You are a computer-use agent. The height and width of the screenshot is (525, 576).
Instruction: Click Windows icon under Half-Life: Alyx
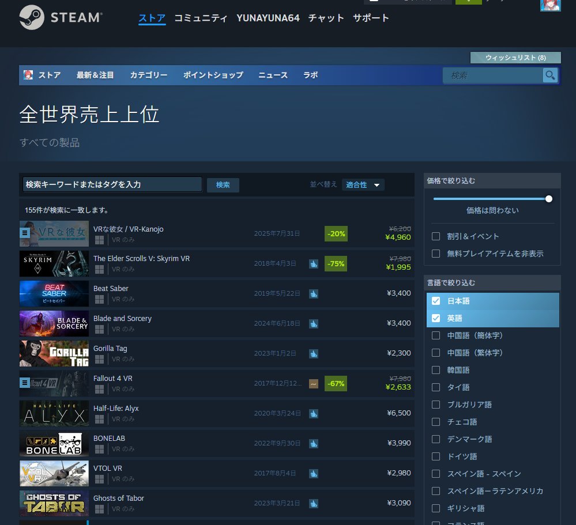[99, 420]
